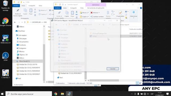Click help question mark icon
The height and width of the screenshot is (96, 171).
141,8
